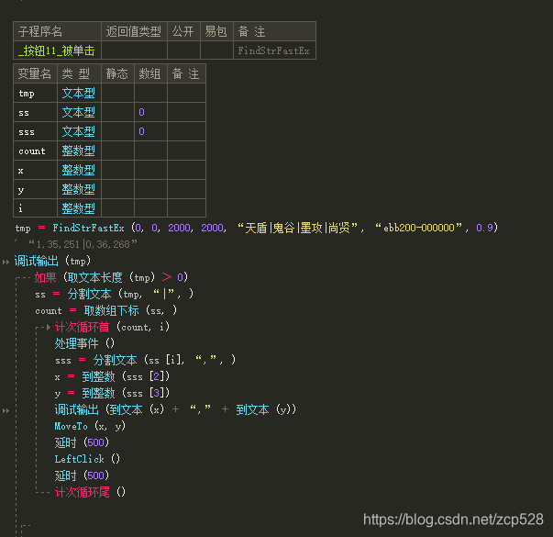Click the 公开 column header
Viewport: 553px width, 537px height.
click(x=183, y=31)
